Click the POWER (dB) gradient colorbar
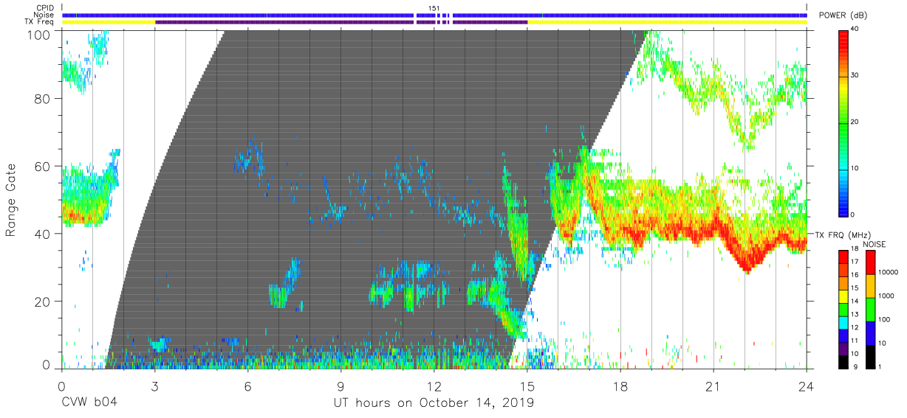 (843, 122)
